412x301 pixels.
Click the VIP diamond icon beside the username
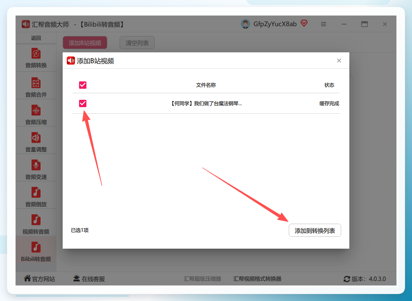point(304,24)
